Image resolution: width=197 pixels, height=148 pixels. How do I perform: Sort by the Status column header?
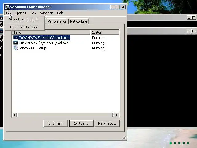pos(105,32)
